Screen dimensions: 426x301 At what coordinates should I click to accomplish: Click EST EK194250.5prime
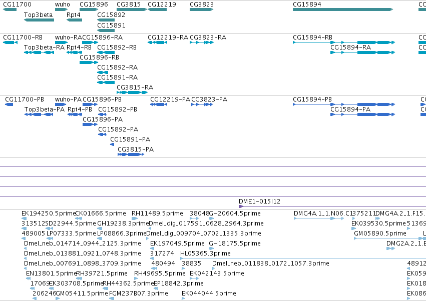(x=49, y=213)
